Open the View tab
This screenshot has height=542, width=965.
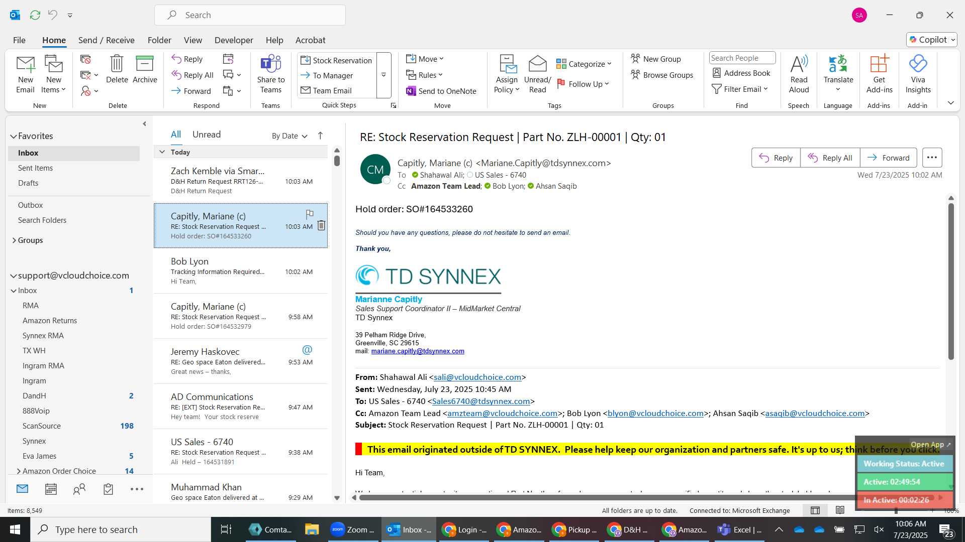[x=192, y=40]
